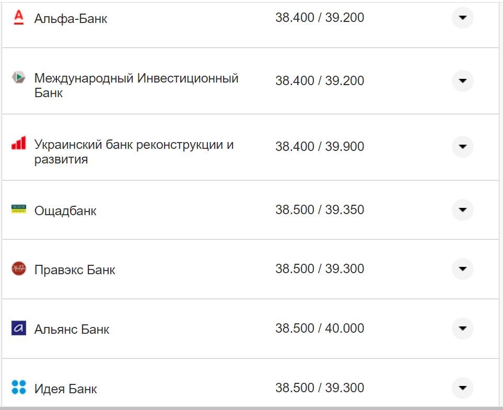Click the Международный Инвестиционный Банк logo icon
Image resolution: width=503 pixels, height=410 pixels.
tap(19, 76)
